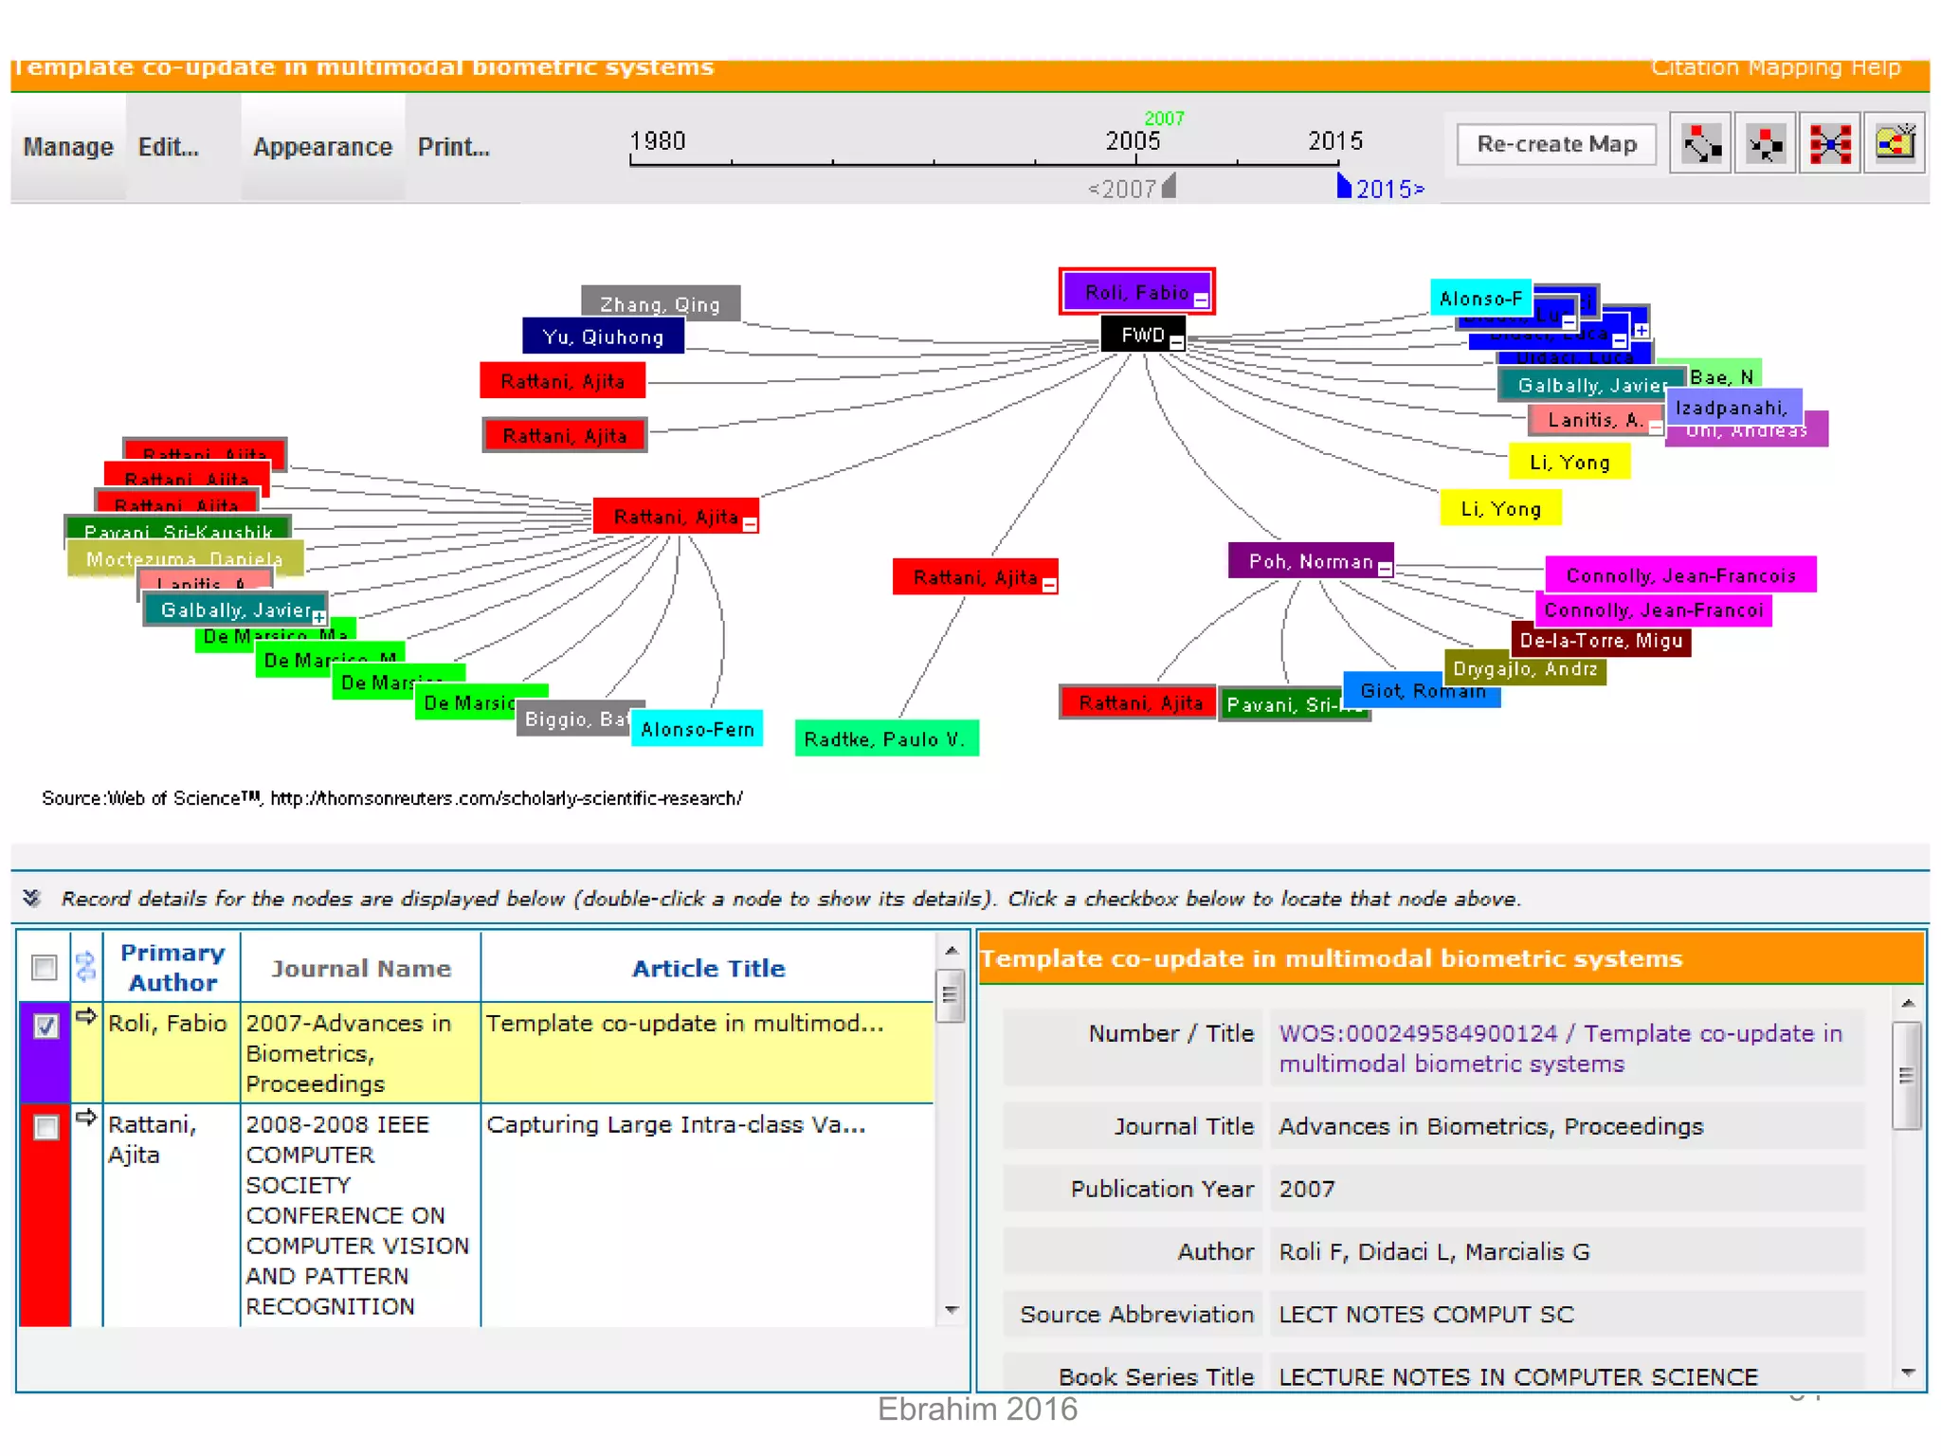Open the Citation Mapping Help link
Image resolution: width=1941 pixels, height=1456 pixels.
[1775, 68]
